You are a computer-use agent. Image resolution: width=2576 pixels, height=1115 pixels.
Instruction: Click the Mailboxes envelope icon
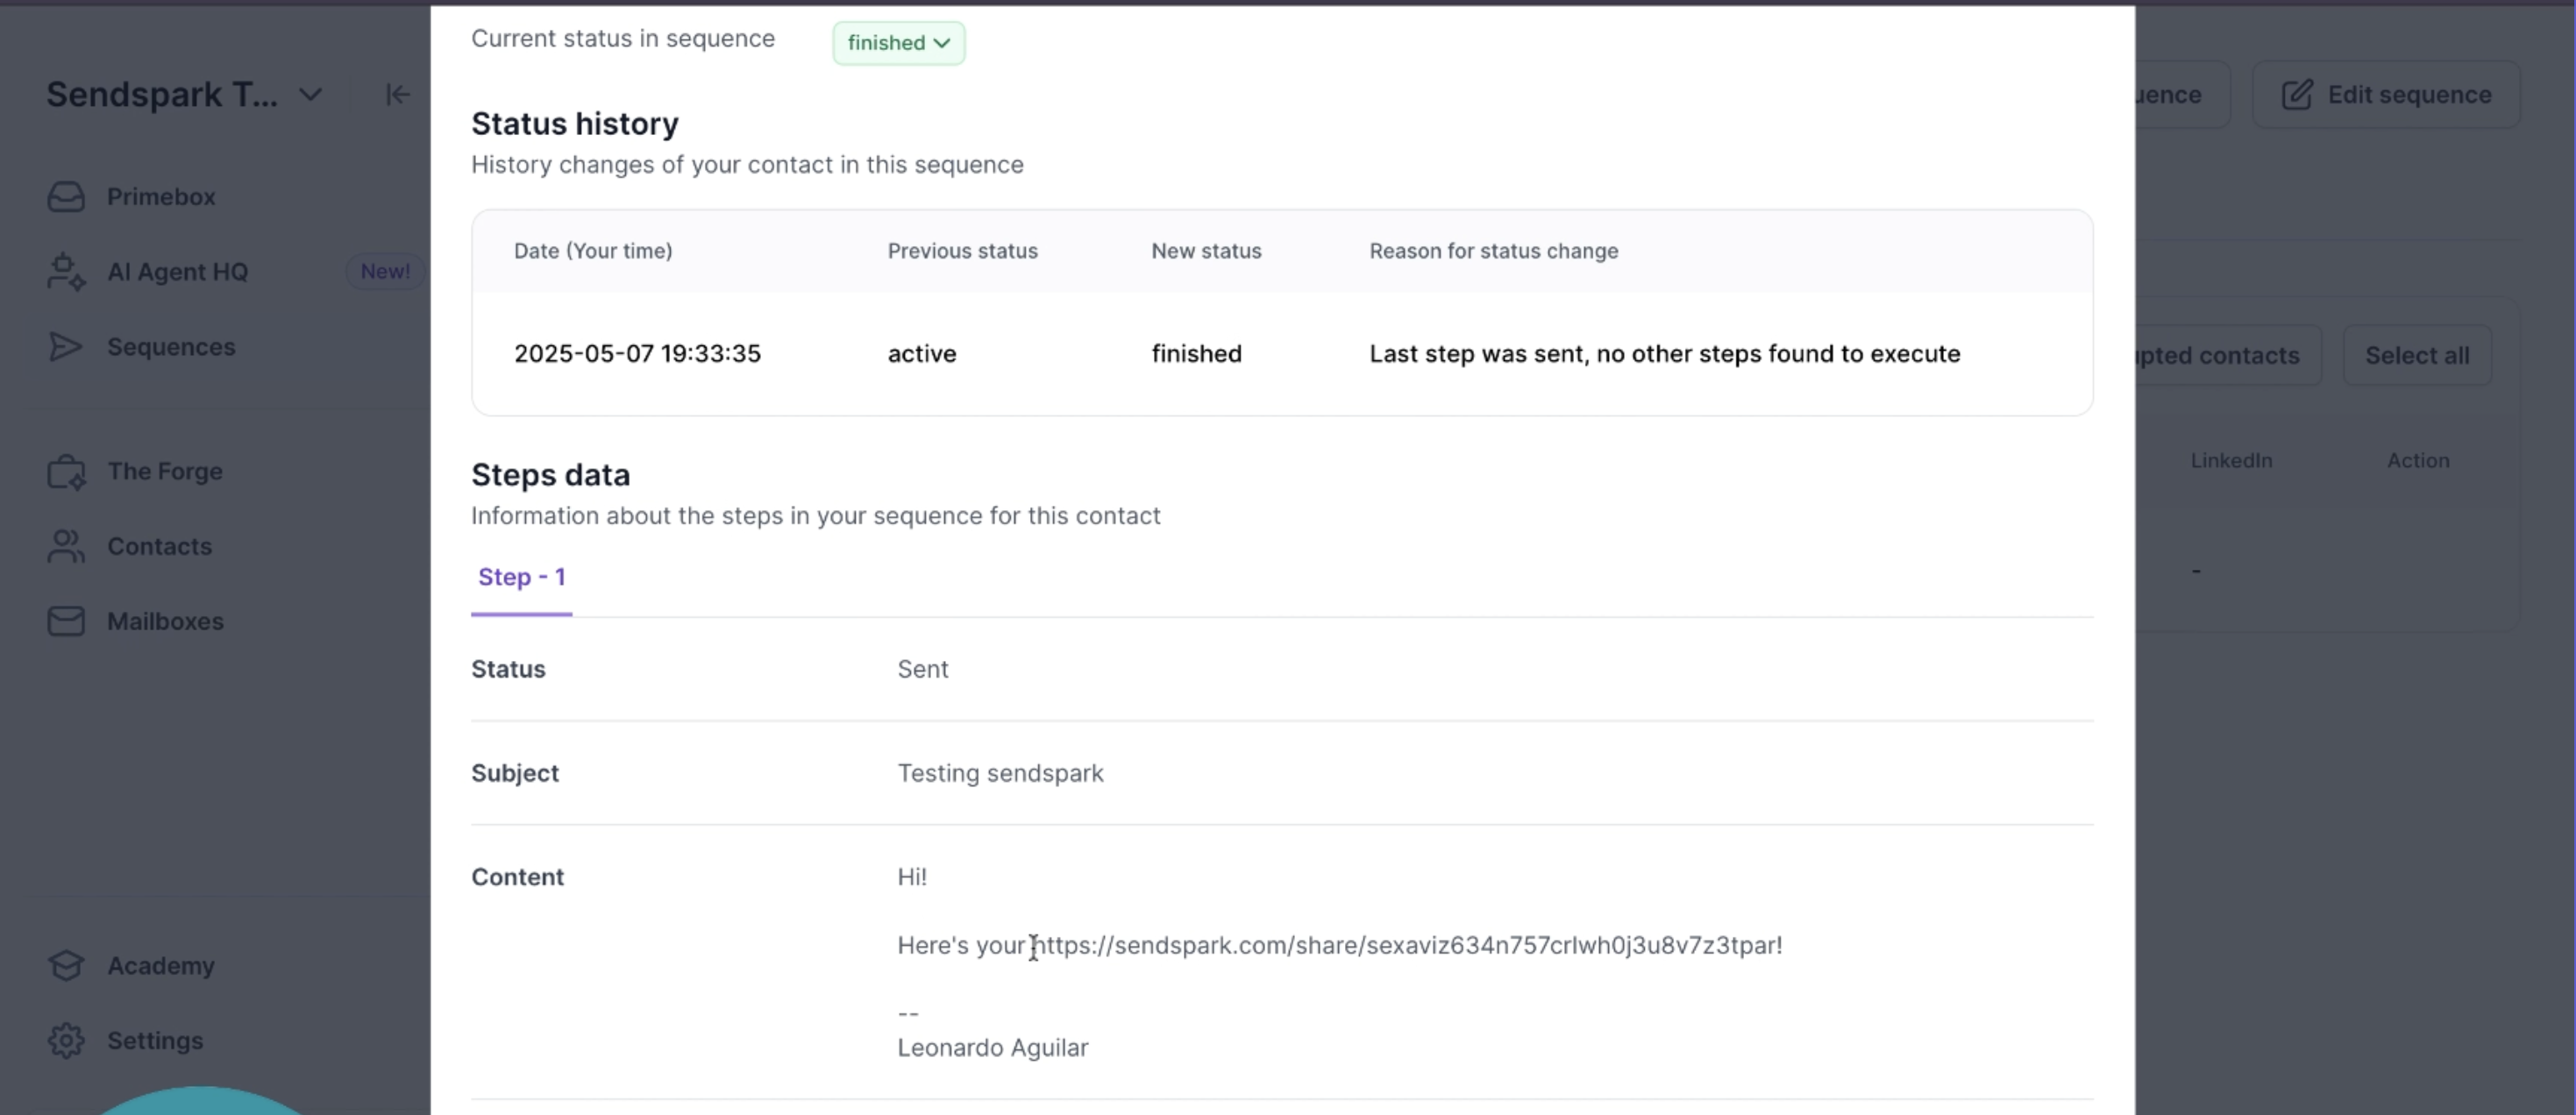(66, 622)
